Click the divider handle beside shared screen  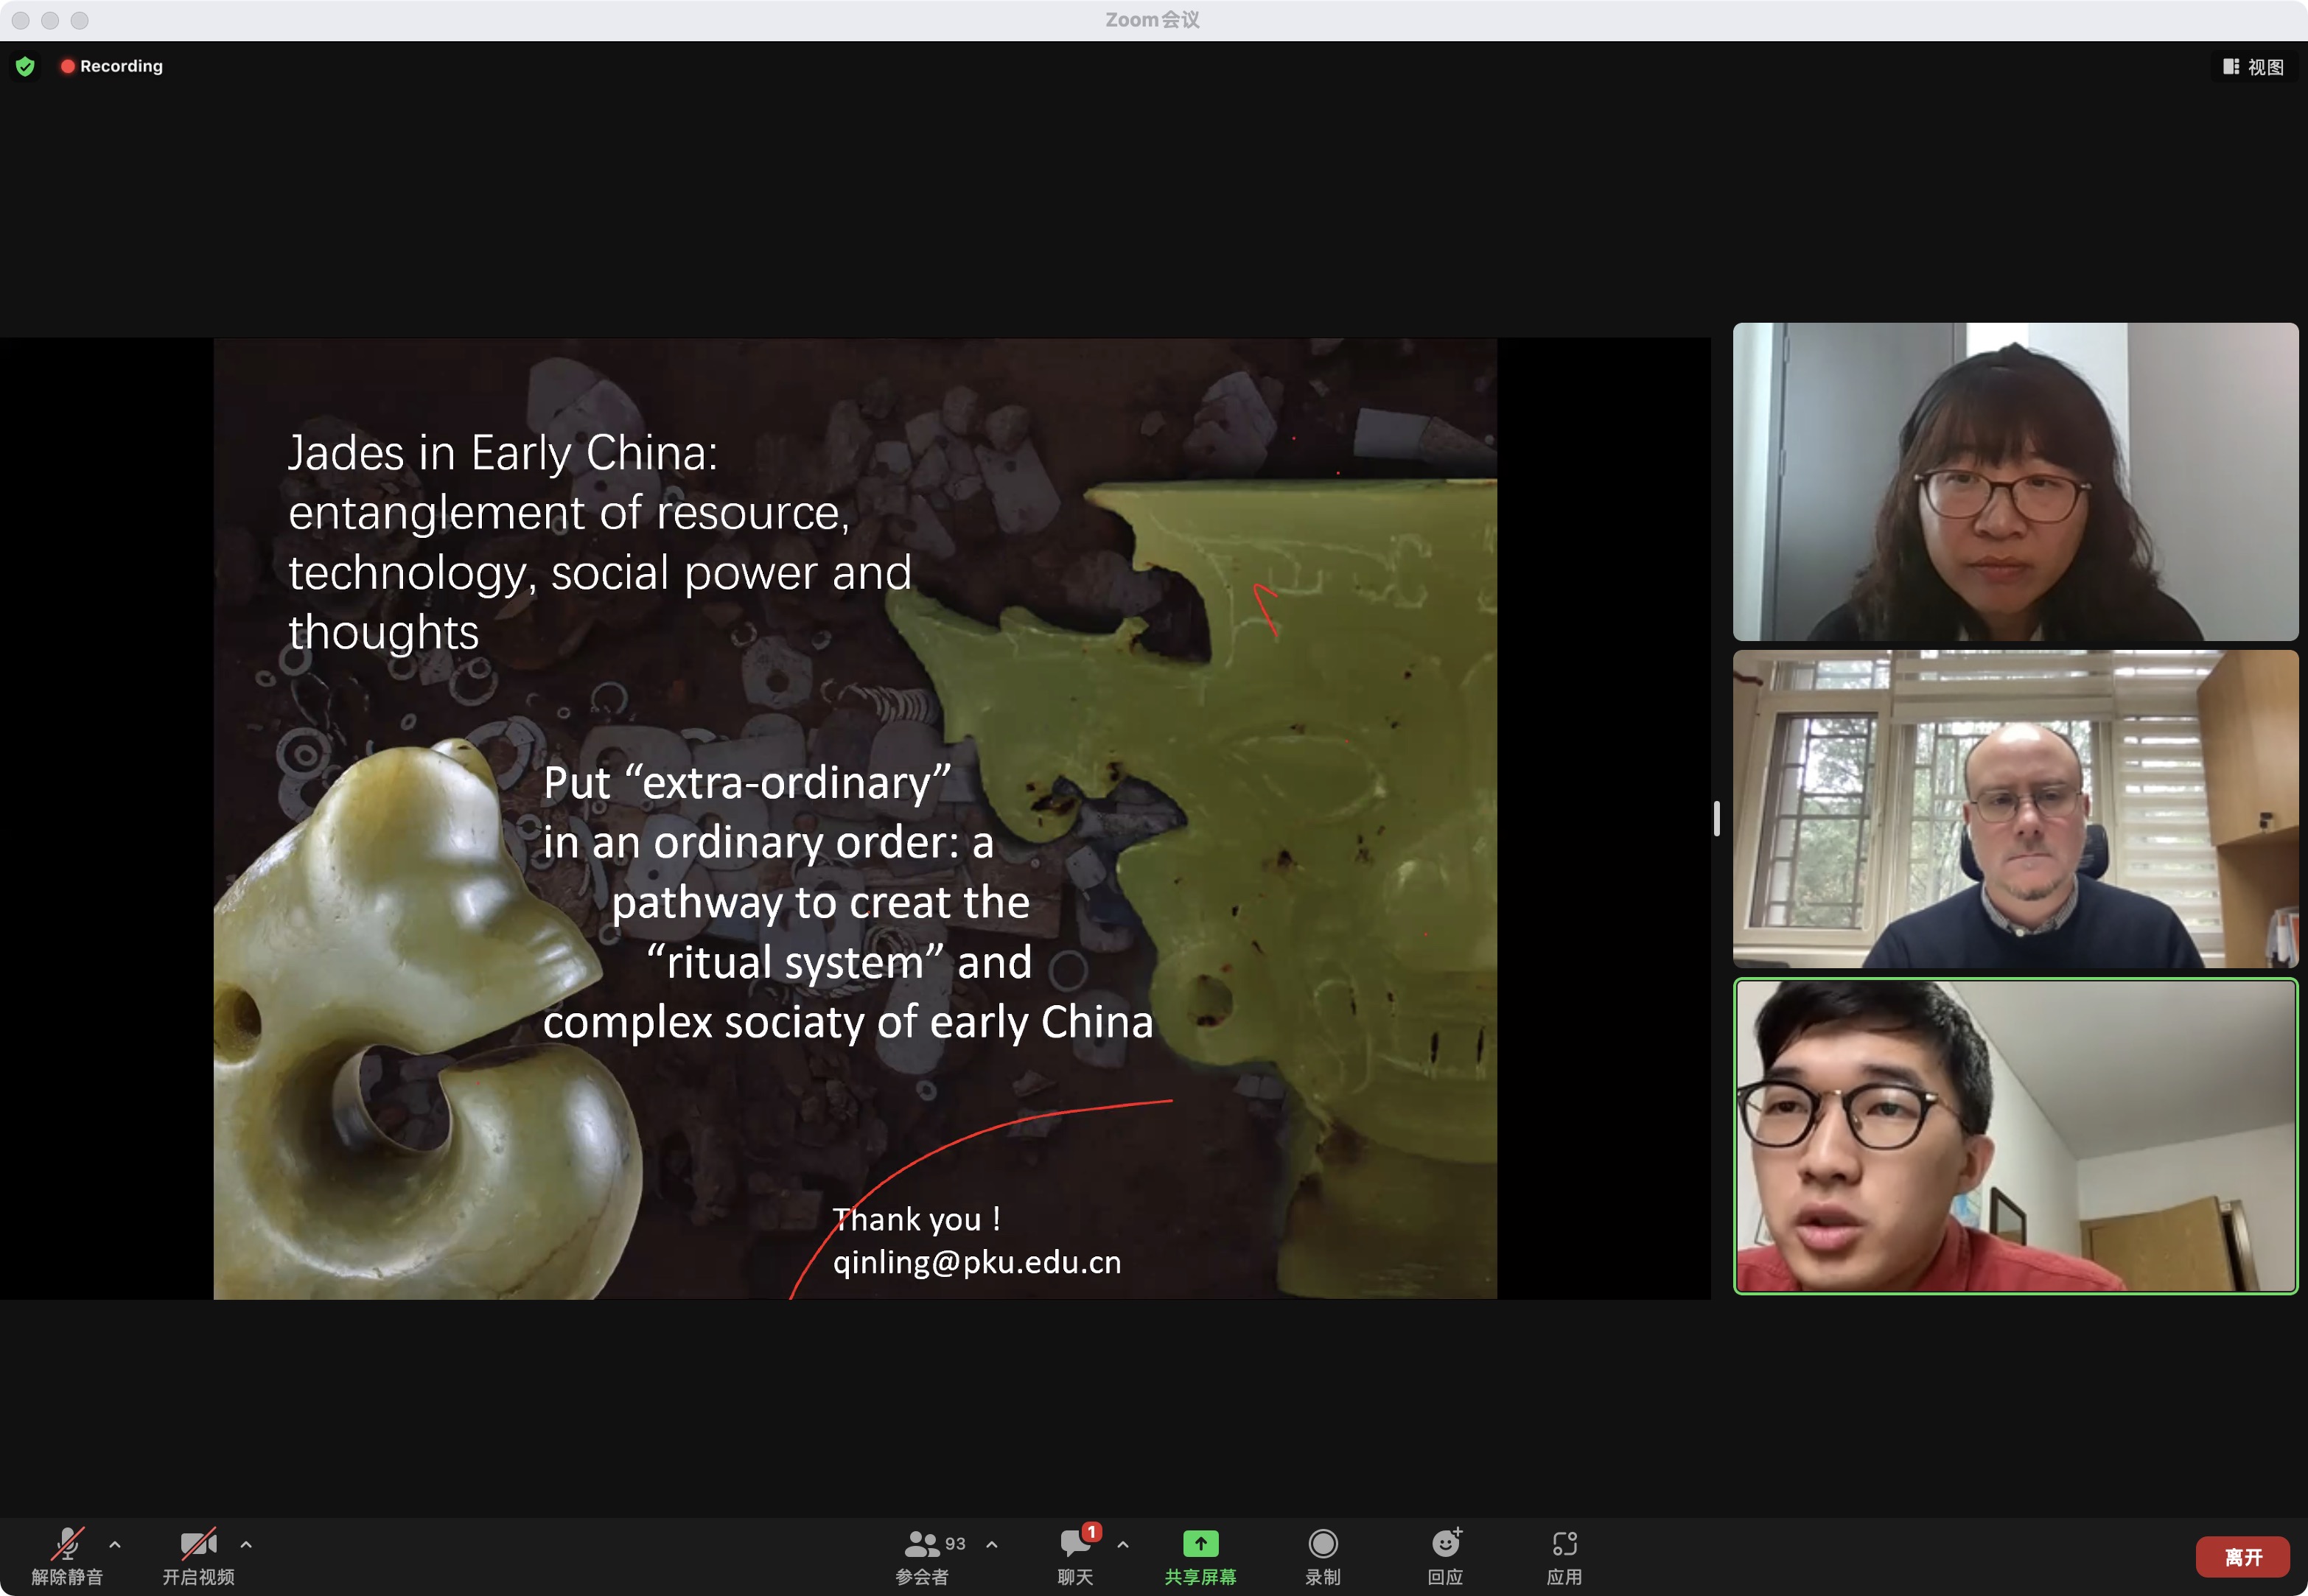pos(1716,818)
